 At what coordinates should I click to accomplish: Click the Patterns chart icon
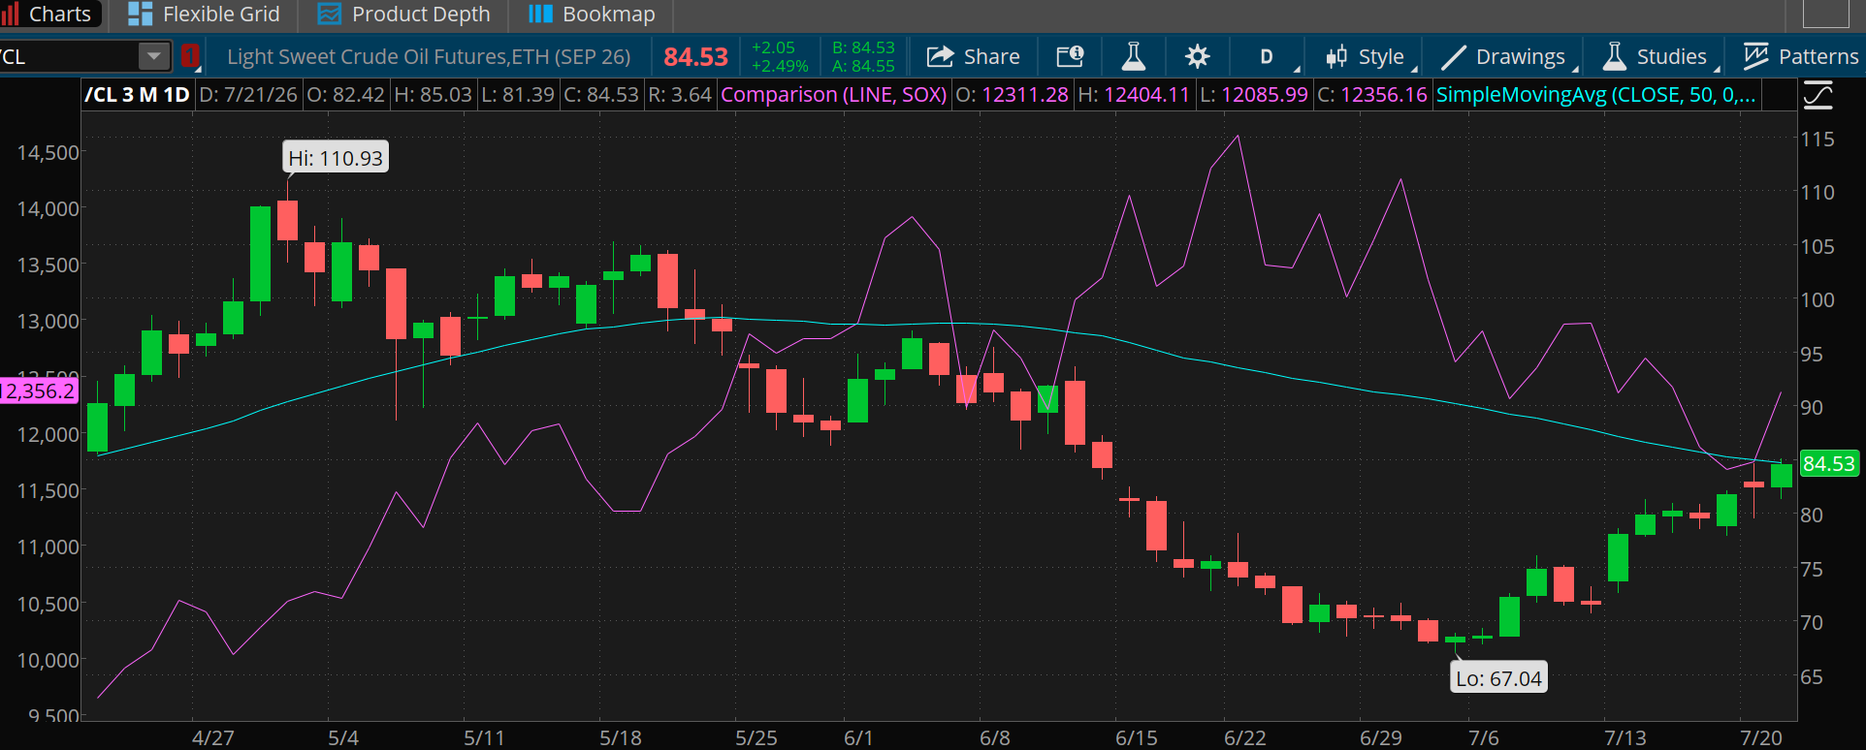(1755, 56)
